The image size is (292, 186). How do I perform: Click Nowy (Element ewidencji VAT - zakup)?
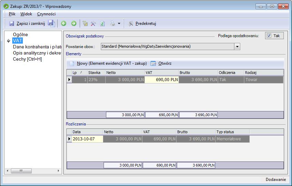[x=112, y=63]
